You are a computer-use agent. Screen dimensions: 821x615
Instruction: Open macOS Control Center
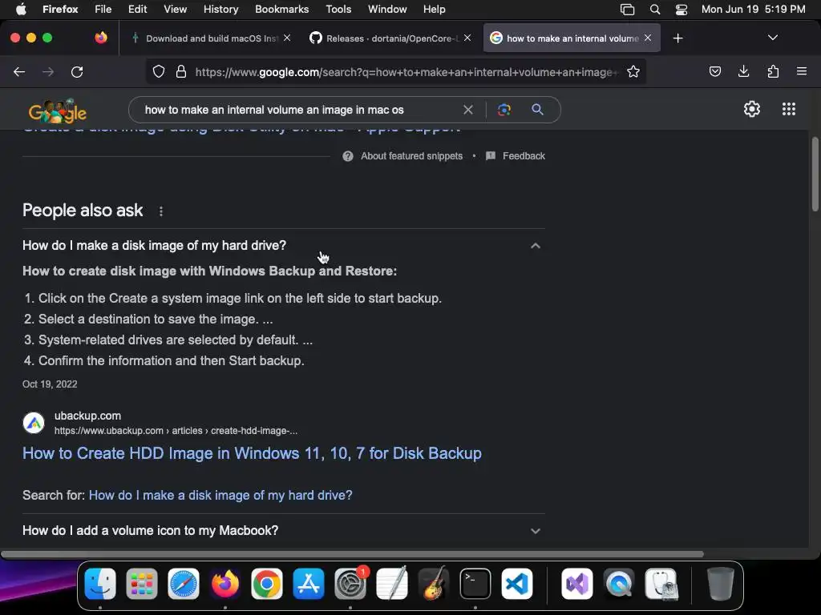[681, 10]
